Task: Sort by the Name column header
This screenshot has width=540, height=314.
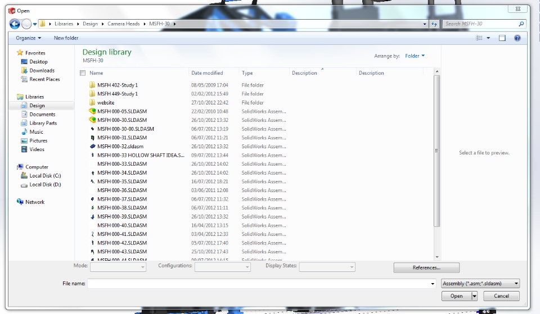Action: pyautogui.click(x=96, y=73)
